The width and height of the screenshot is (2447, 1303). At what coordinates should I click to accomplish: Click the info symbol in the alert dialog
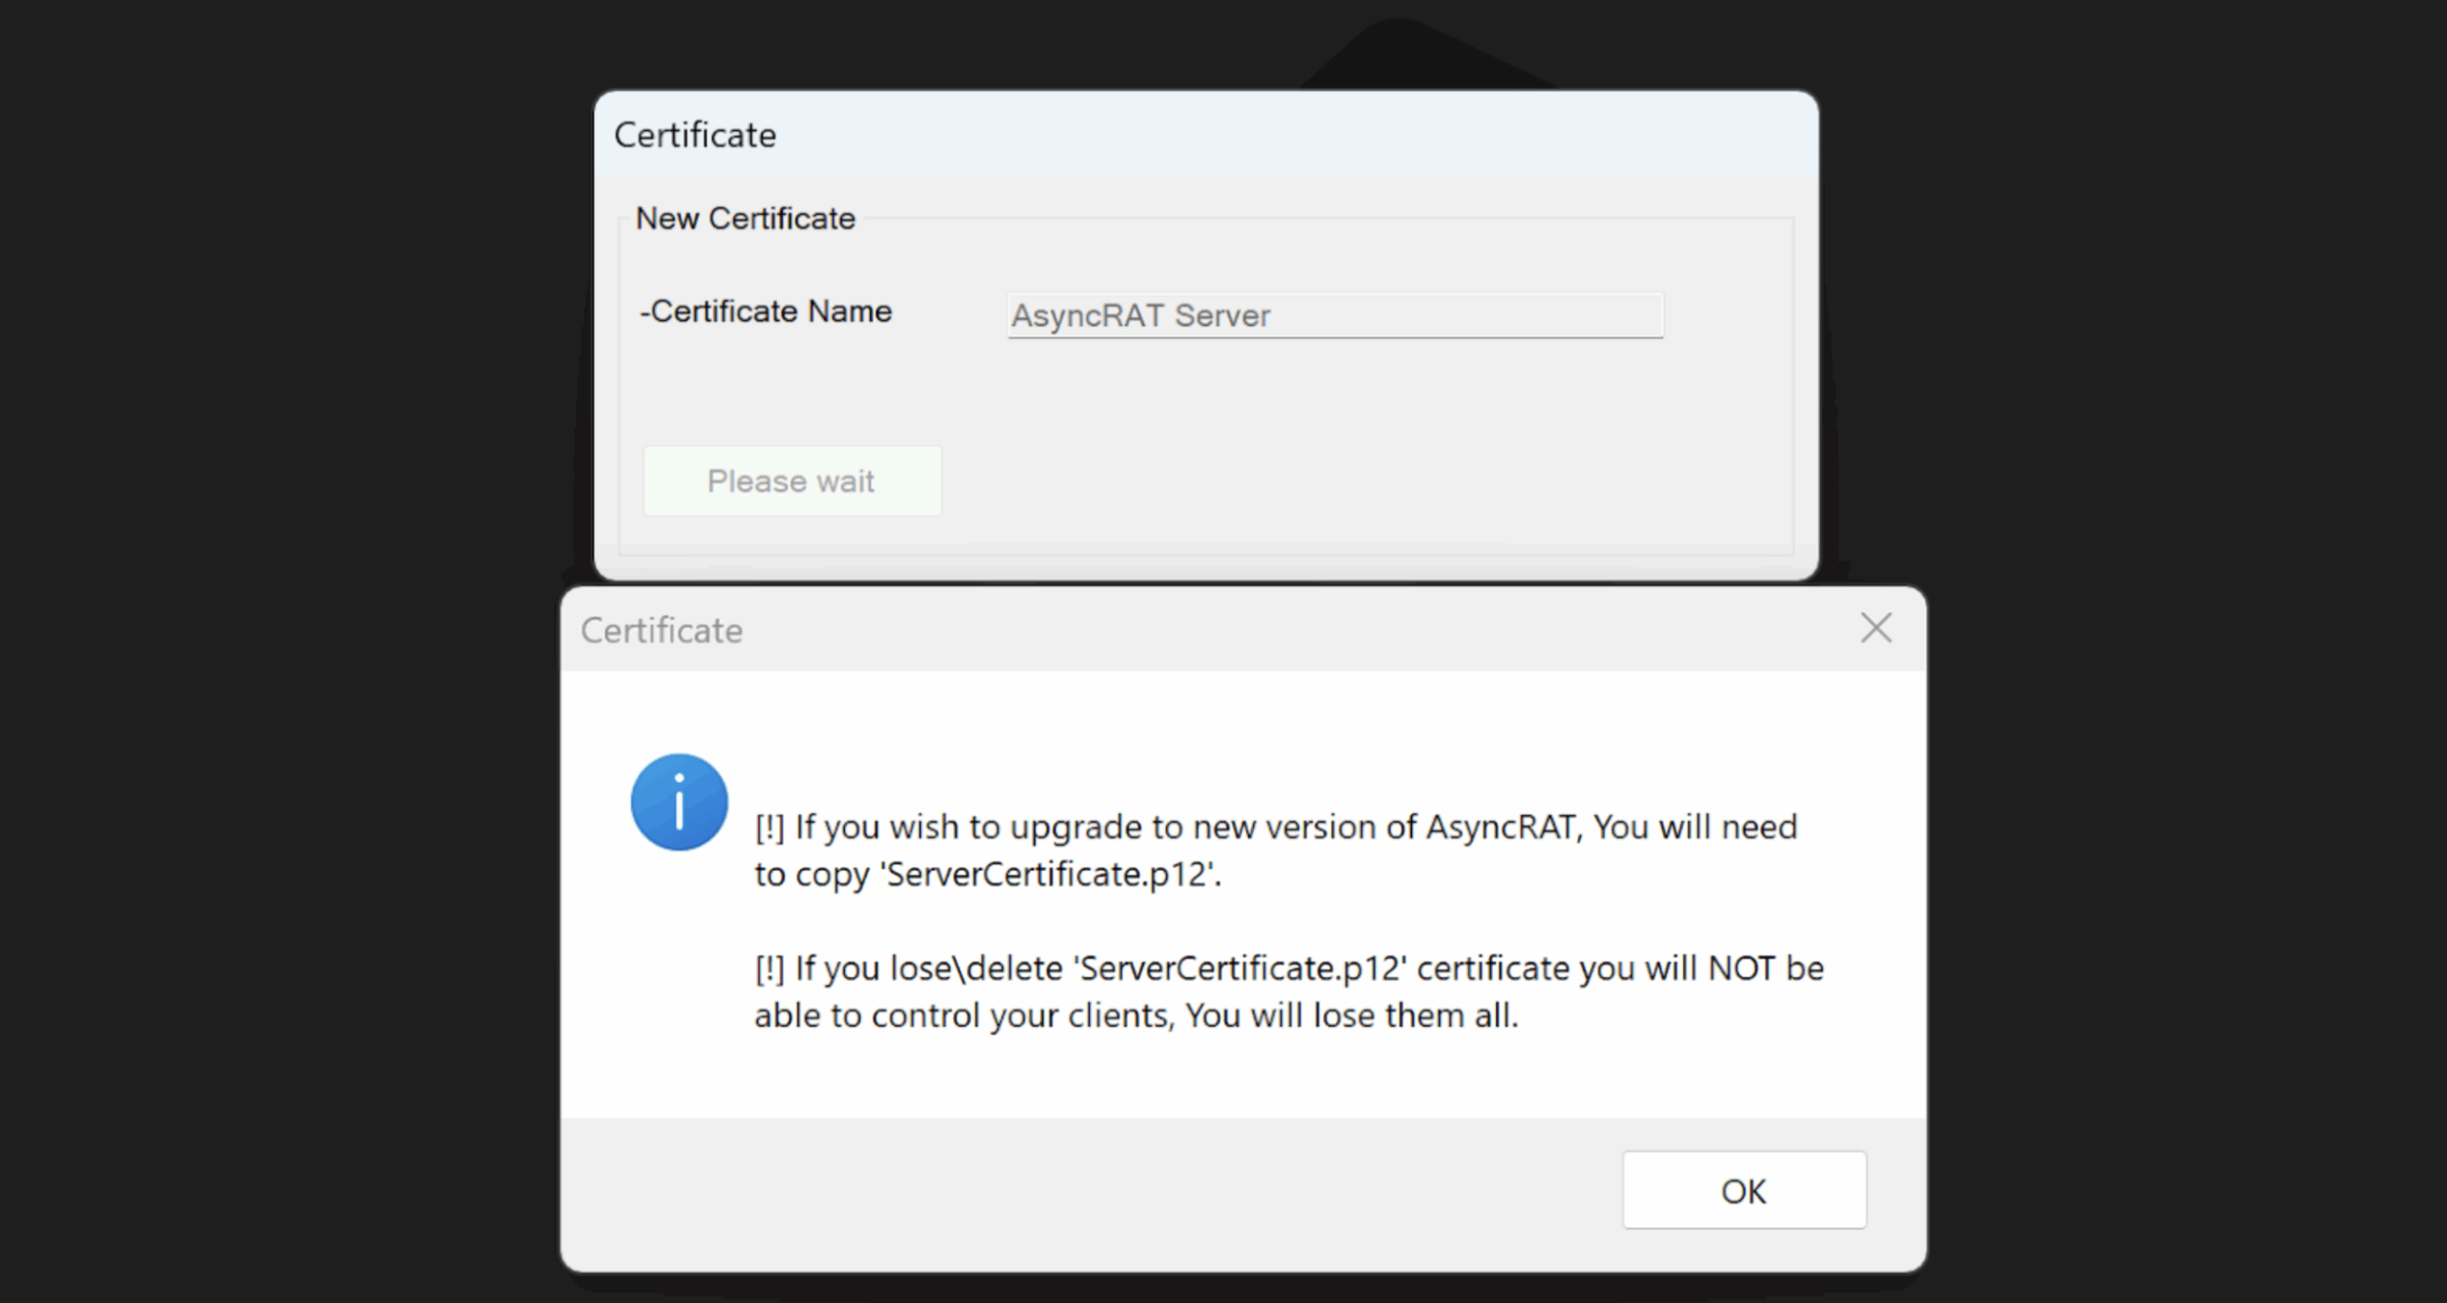pos(679,802)
